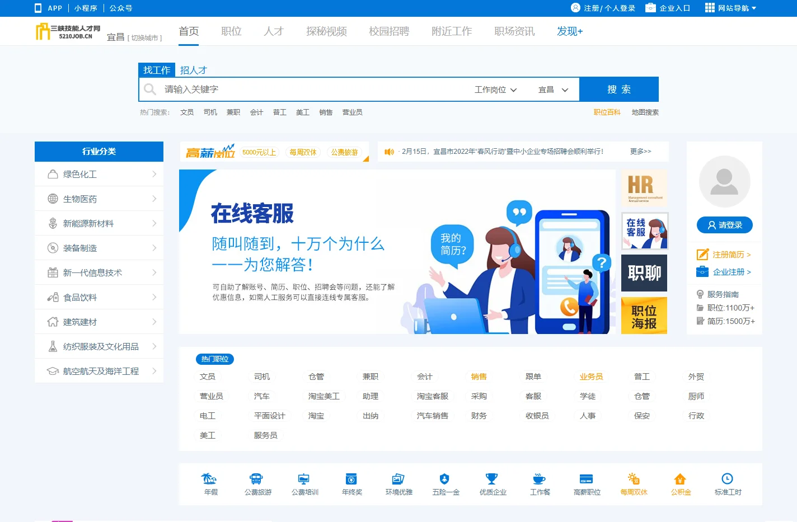This screenshot has width=797, height=522.
Task: Open the 航空航天及海洋工程 category
Action: (99, 371)
